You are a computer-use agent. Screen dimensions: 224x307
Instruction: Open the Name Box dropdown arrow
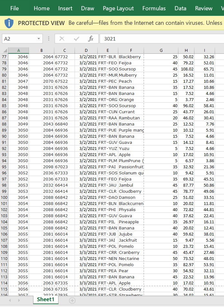(x=39, y=39)
